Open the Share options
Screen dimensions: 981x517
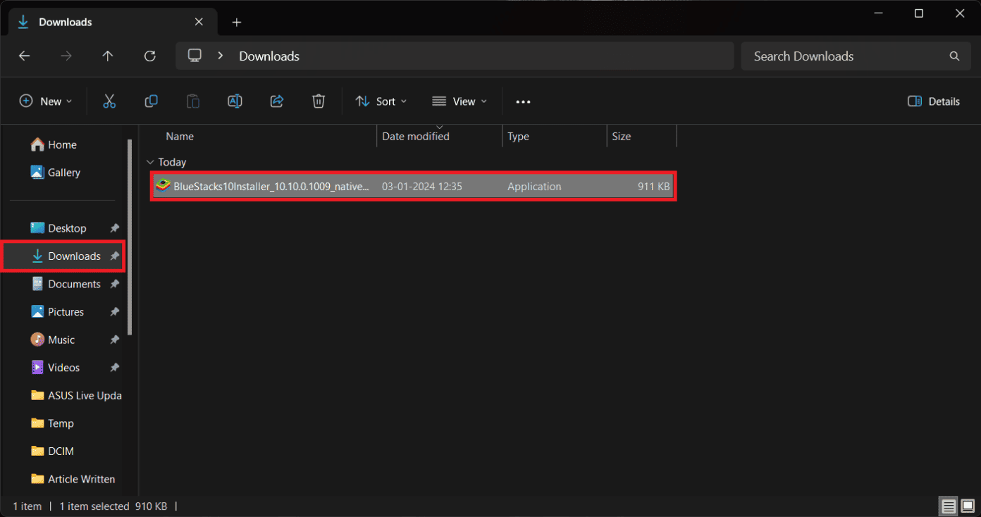click(x=276, y=101)
